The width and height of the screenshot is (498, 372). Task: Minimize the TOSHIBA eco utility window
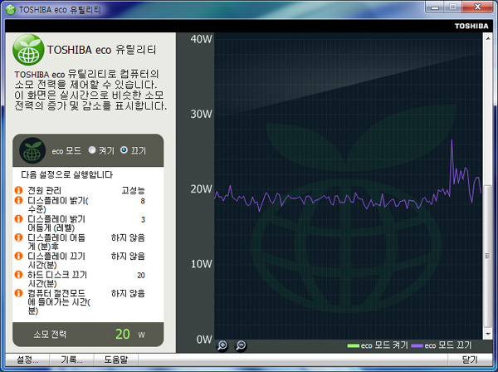tap(435, 7)
